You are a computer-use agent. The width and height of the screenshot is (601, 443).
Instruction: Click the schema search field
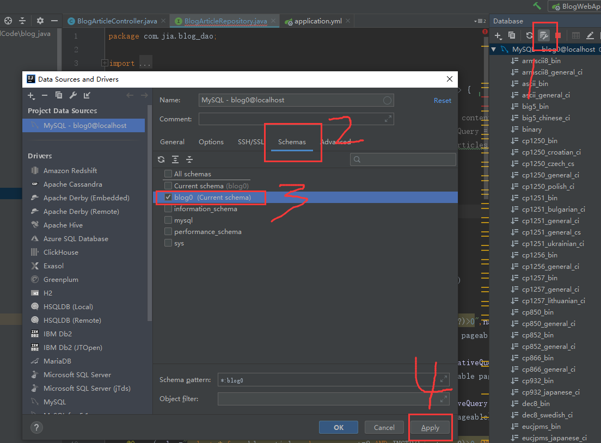point(403,159)
